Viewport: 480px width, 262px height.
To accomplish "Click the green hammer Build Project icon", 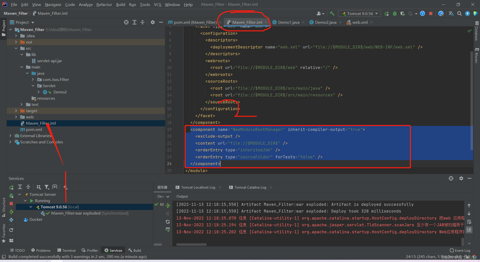I will pos(332,13).
